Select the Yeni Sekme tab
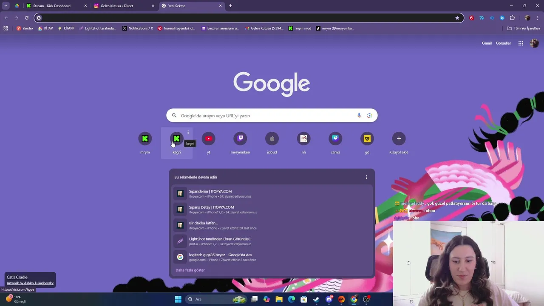Viewport: 544px width, 306px height. click(x=191, y=6)
